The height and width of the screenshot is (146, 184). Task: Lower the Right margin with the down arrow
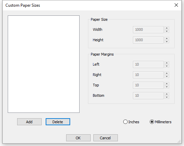pyautogui.click(x=167, y=76)
